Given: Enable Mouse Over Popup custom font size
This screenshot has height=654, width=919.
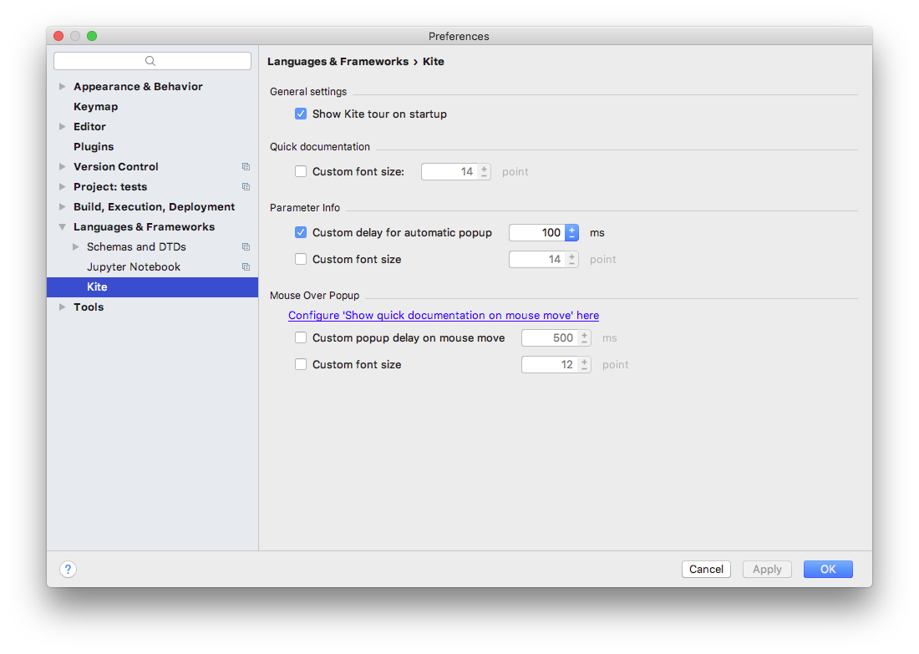Looking at the screenshot, I should tap(301, 364).
